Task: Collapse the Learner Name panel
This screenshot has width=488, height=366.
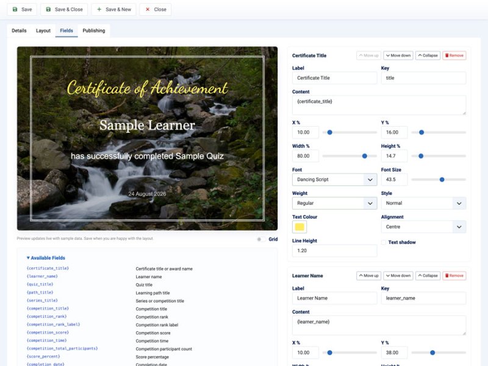Action: click(x=428, y=276)
